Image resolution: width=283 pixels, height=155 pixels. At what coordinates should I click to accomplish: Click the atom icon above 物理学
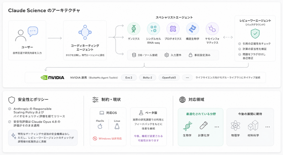tap(235, 125)
